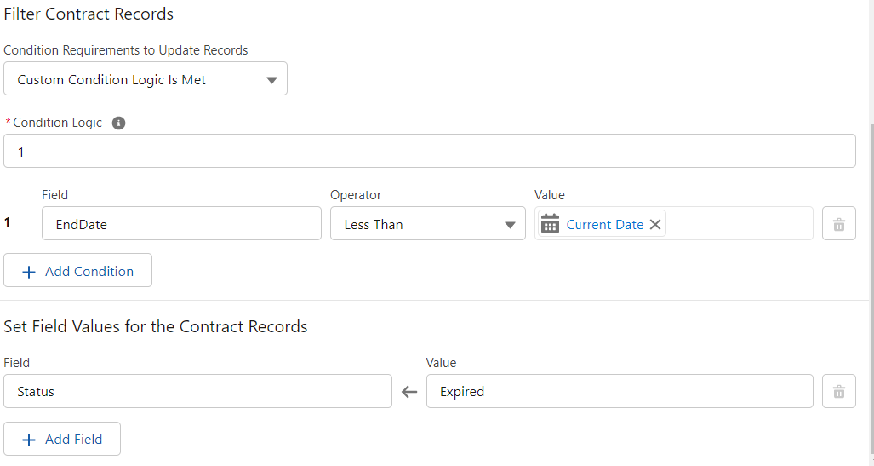Click the Status field input
874x466 pixels.
[x=197, y=392]
